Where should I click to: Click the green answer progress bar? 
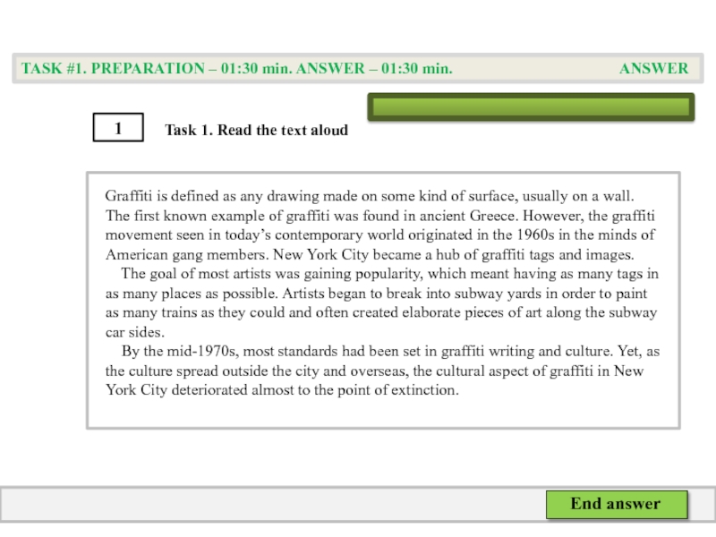click(531, 108)
